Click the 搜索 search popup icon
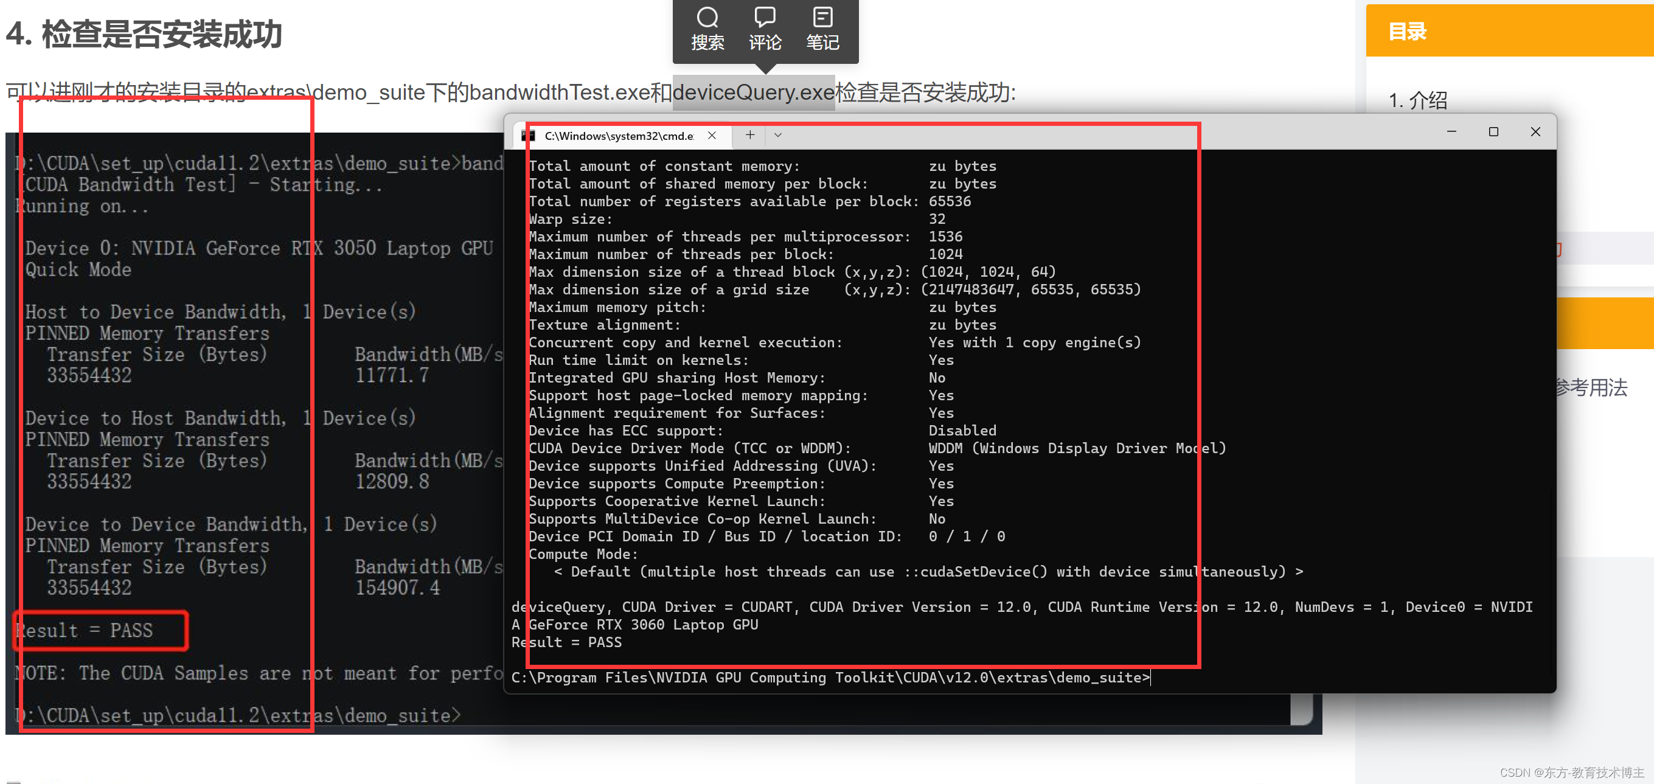 707,30
